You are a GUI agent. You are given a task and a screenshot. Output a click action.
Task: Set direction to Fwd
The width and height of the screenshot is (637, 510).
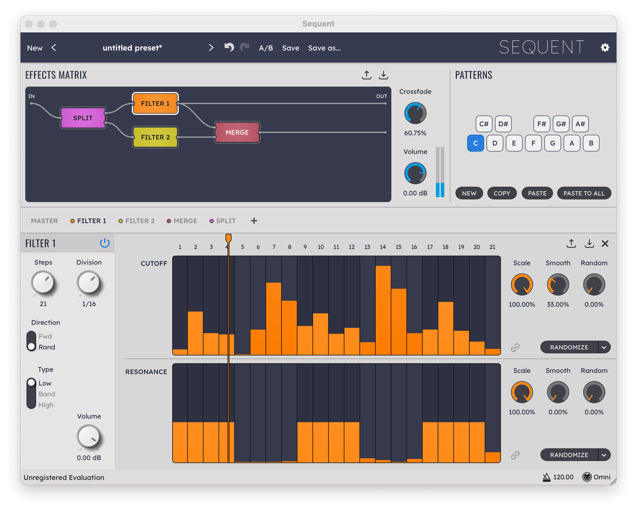coord(45,336)
